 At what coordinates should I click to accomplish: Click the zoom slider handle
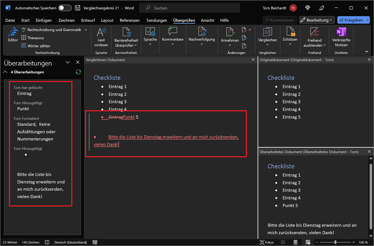pos(335,242)
